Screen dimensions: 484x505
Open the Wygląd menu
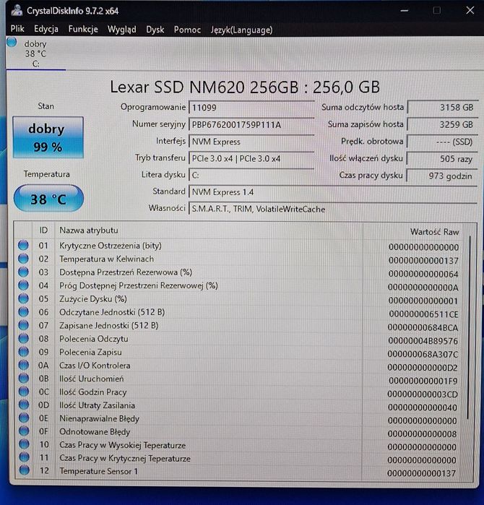point(122,30)
